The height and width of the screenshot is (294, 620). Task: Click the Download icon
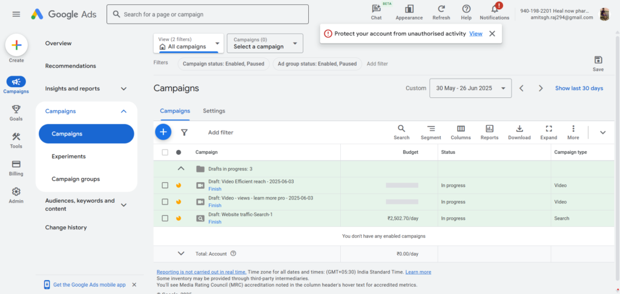[x=519, y=132]
